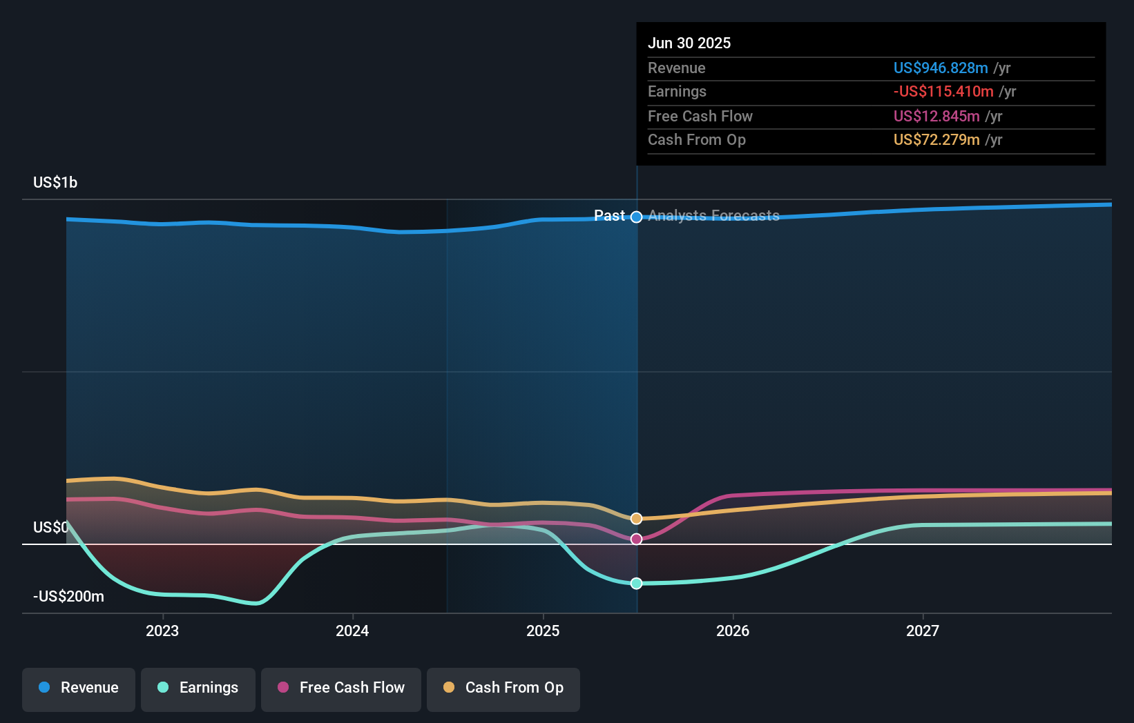This screenshot has width=1134, height=723.
Task: Toggle the Earnings series visibility
Action: pos(198,688)
